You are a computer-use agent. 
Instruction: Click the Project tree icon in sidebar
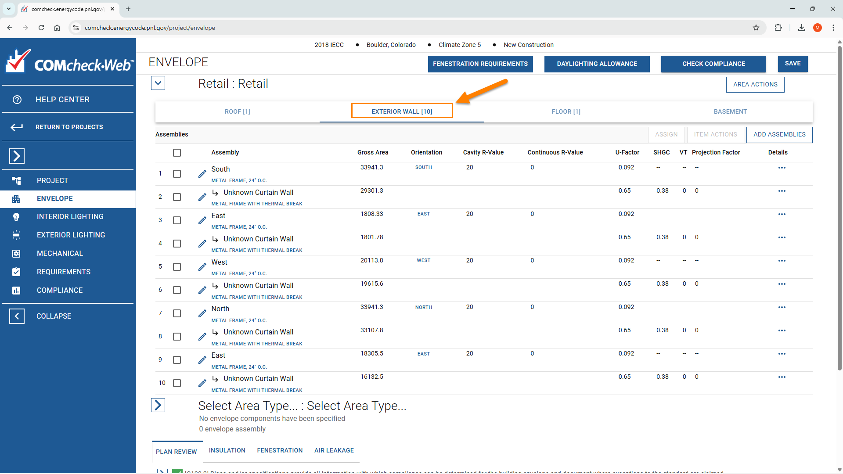(x=16, y=180)
